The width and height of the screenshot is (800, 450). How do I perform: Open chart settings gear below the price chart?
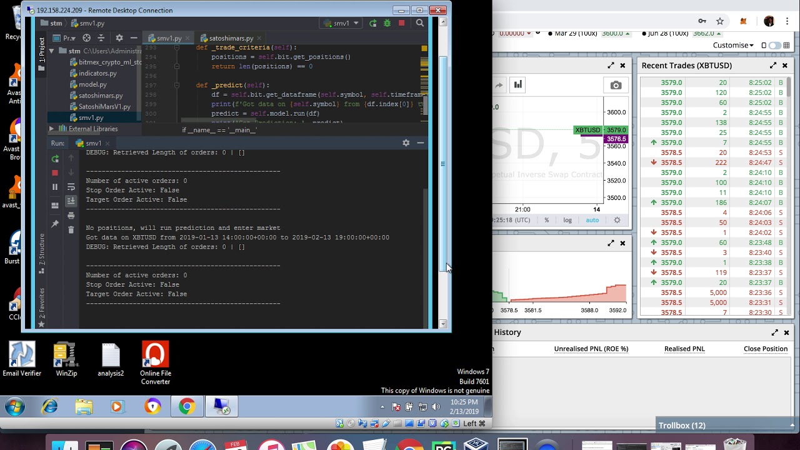point(617,220)
